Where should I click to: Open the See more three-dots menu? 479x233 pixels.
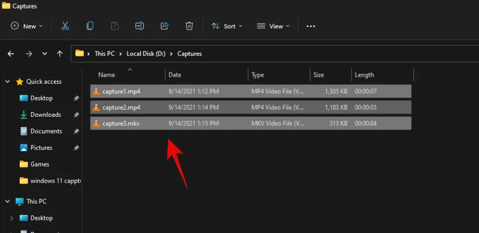tap(311, 26)
